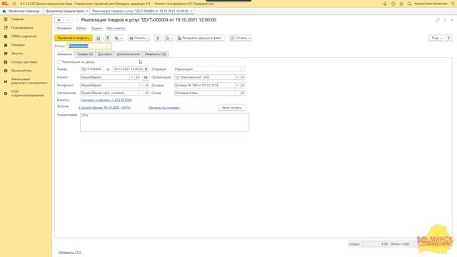Open Контрагент record with its open icon

coord(146,86)
